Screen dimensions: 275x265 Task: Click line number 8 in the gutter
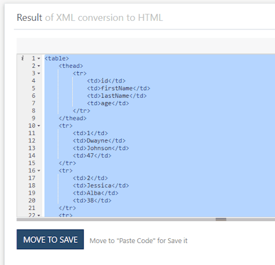(x=34, y=111)
